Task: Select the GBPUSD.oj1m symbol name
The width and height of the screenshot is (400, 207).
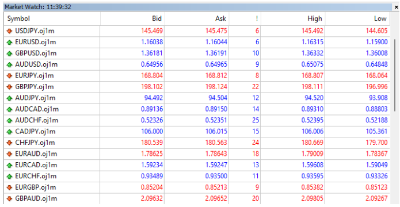Action: pyautogui.click(x=36, y=53)
